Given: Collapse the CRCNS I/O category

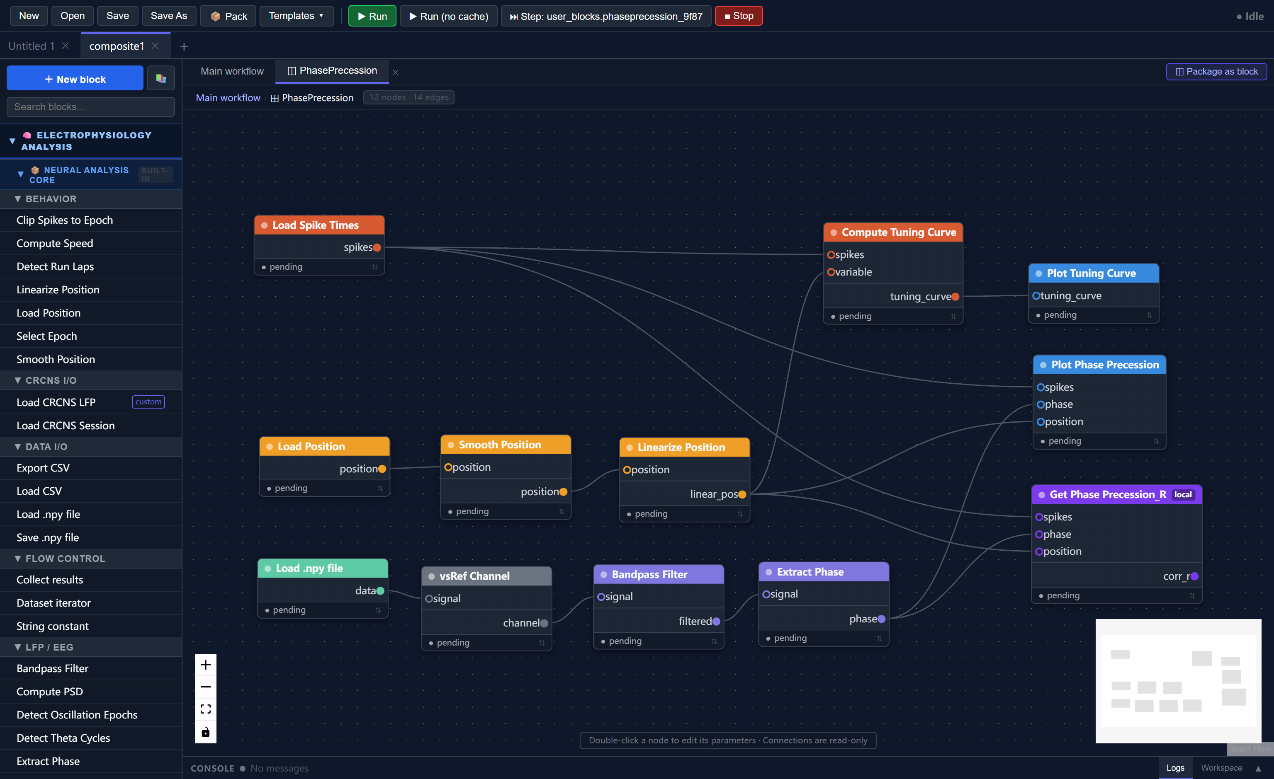Looking at the screenshot, I should [17, 380].
